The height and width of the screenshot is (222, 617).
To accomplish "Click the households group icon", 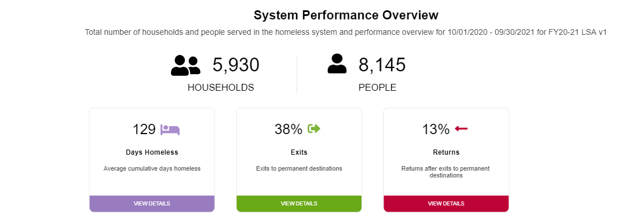I will tap(185, 65).
